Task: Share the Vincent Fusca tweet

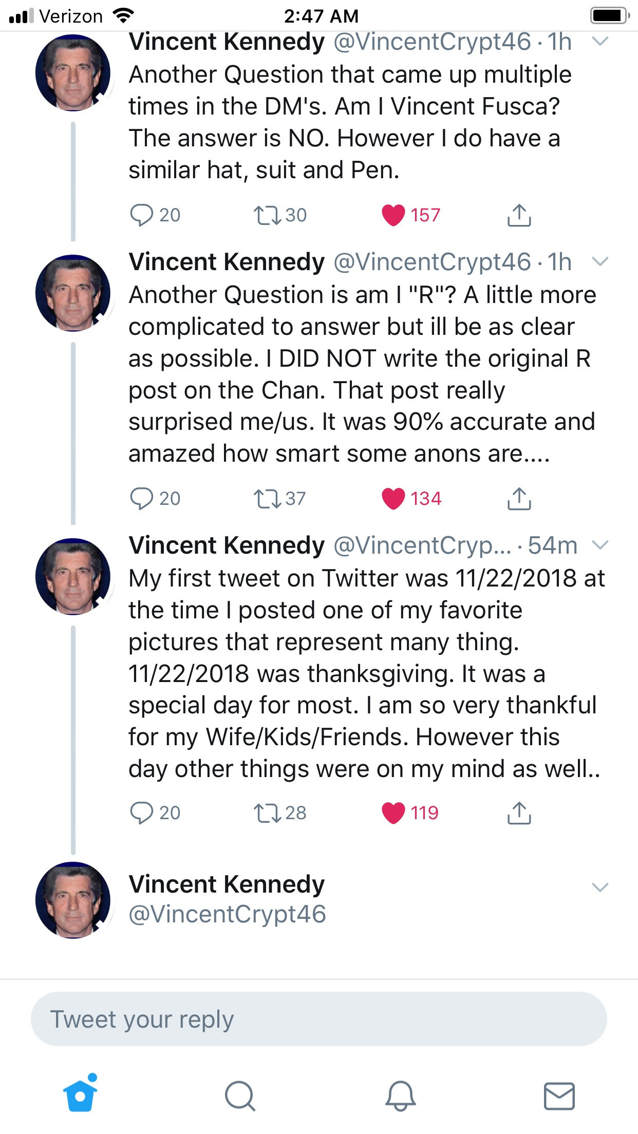Action: pos(519,215)
